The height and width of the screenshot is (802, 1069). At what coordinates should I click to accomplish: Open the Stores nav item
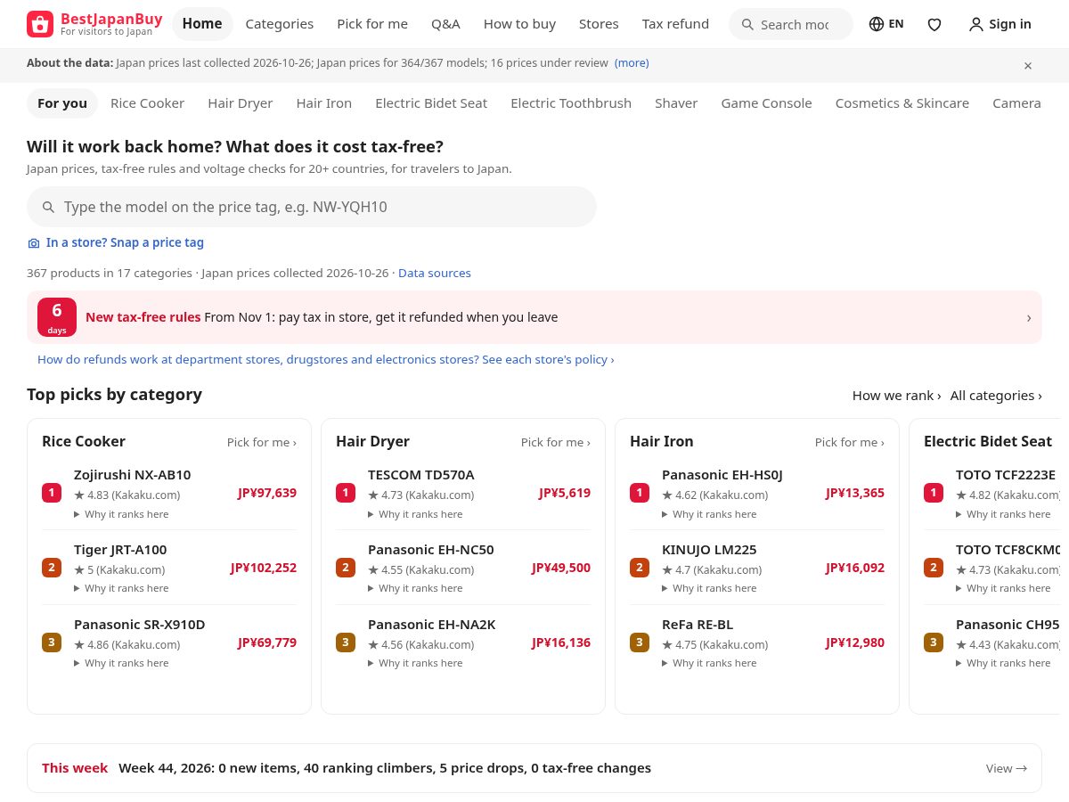(599, 24)
